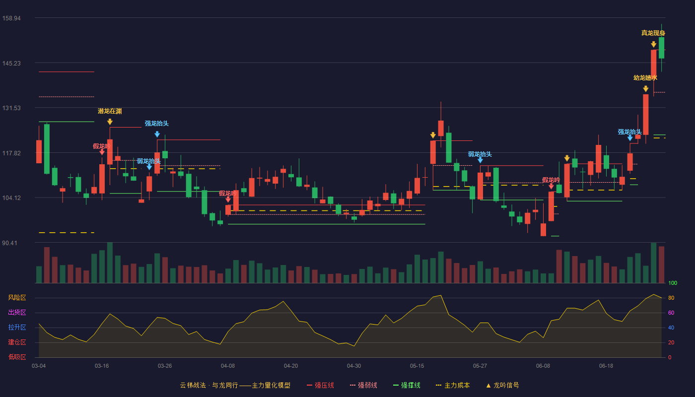695x397 pixels.
Task: Click the 幼龙嬉水 yellow arrow signal
Action: coord(645,89)
